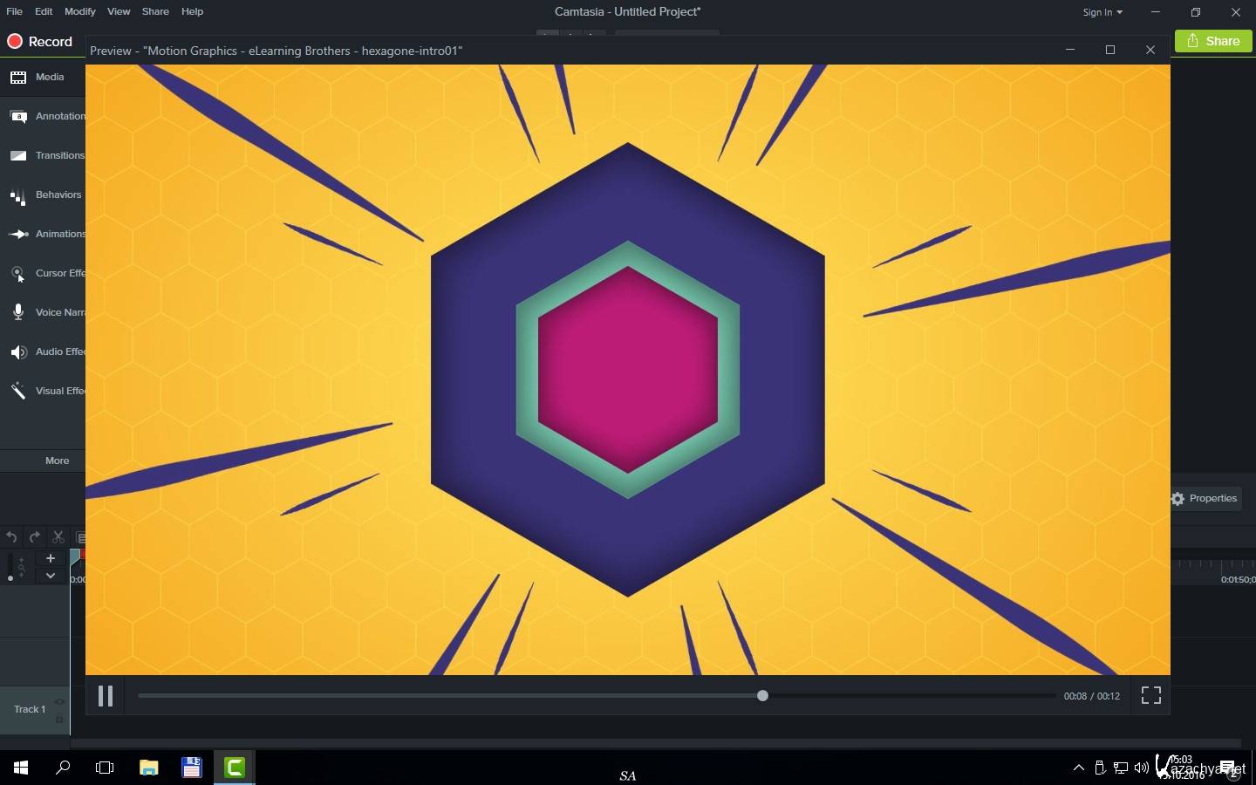The image size is (1256, 785).
Task: Click the Cut scissors icon
Action: (x=58, y=537)
